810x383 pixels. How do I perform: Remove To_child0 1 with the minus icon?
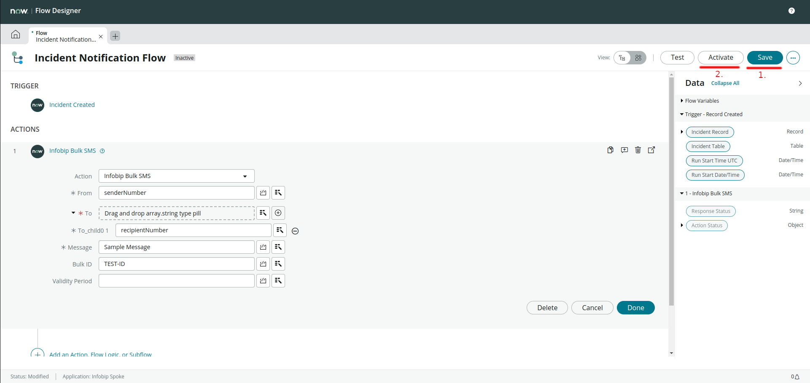(295, 231)
